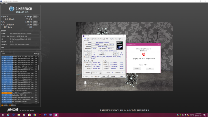Switch to CPU-Z Mainboard tab

(96, 39)
